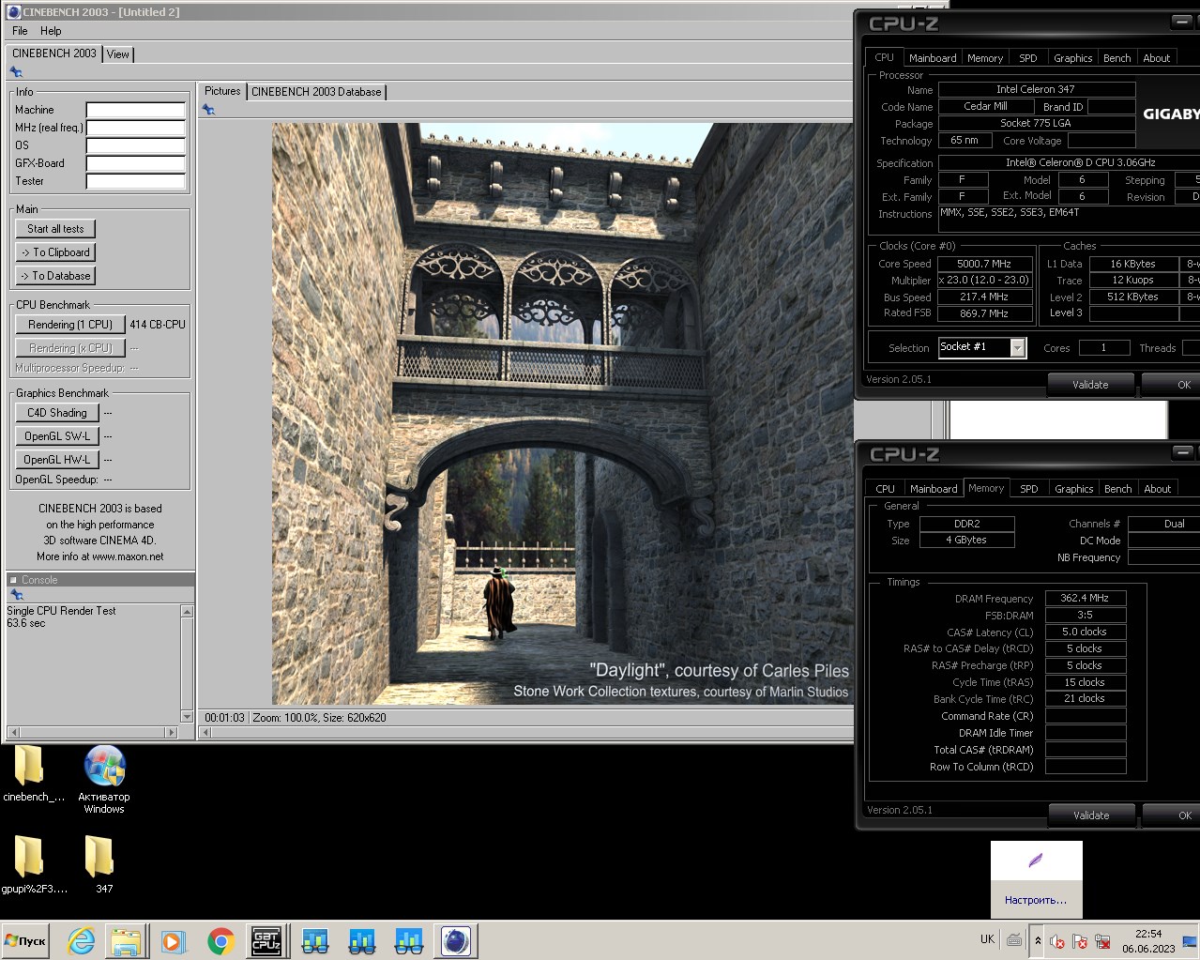Image resolution: width=1200 pixels, height=960 pixels.
Task: Open the SPD tab in lower CPU-Z window
Action: coord(1029,489)
